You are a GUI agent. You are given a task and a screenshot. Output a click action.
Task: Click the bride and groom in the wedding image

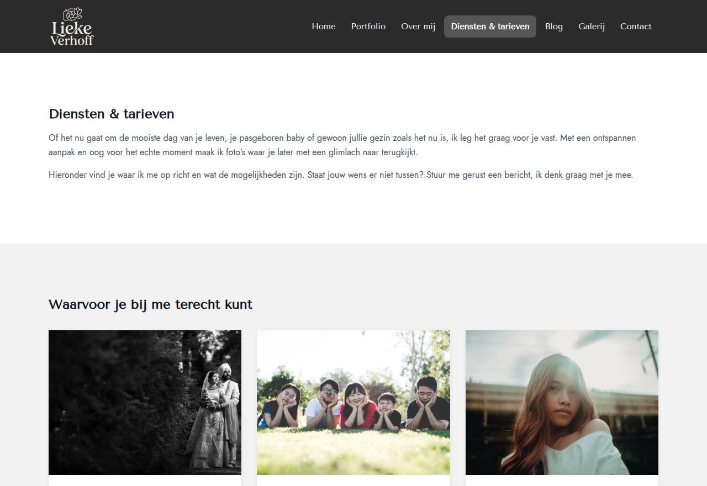click(x=214, y=415)
